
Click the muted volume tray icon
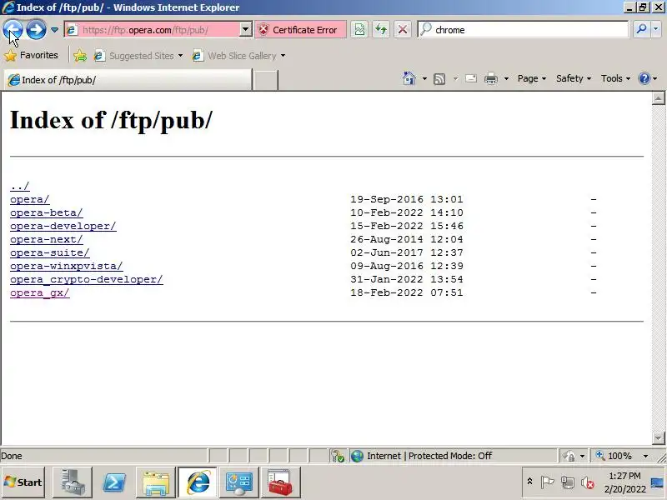[x=588, y=482]
